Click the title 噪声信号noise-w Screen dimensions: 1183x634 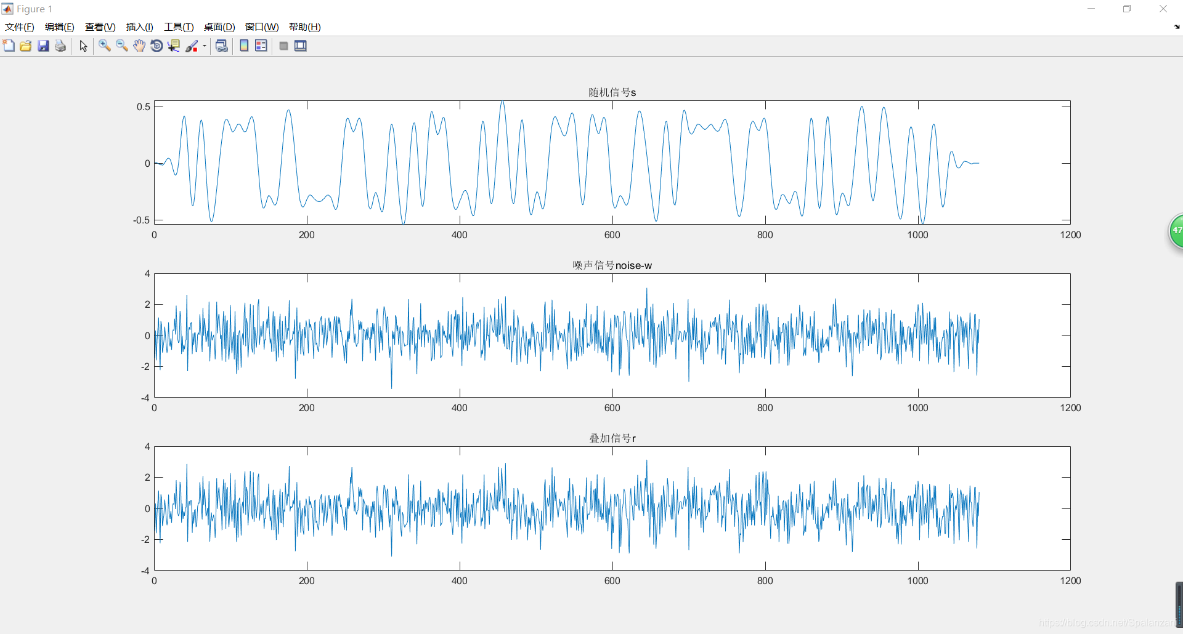[x=612, y=265]
